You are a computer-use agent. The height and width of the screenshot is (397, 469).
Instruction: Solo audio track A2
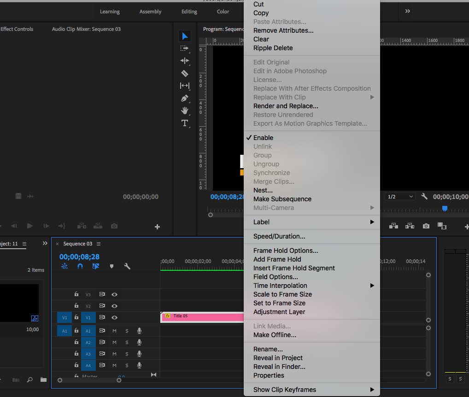[127, 342]
